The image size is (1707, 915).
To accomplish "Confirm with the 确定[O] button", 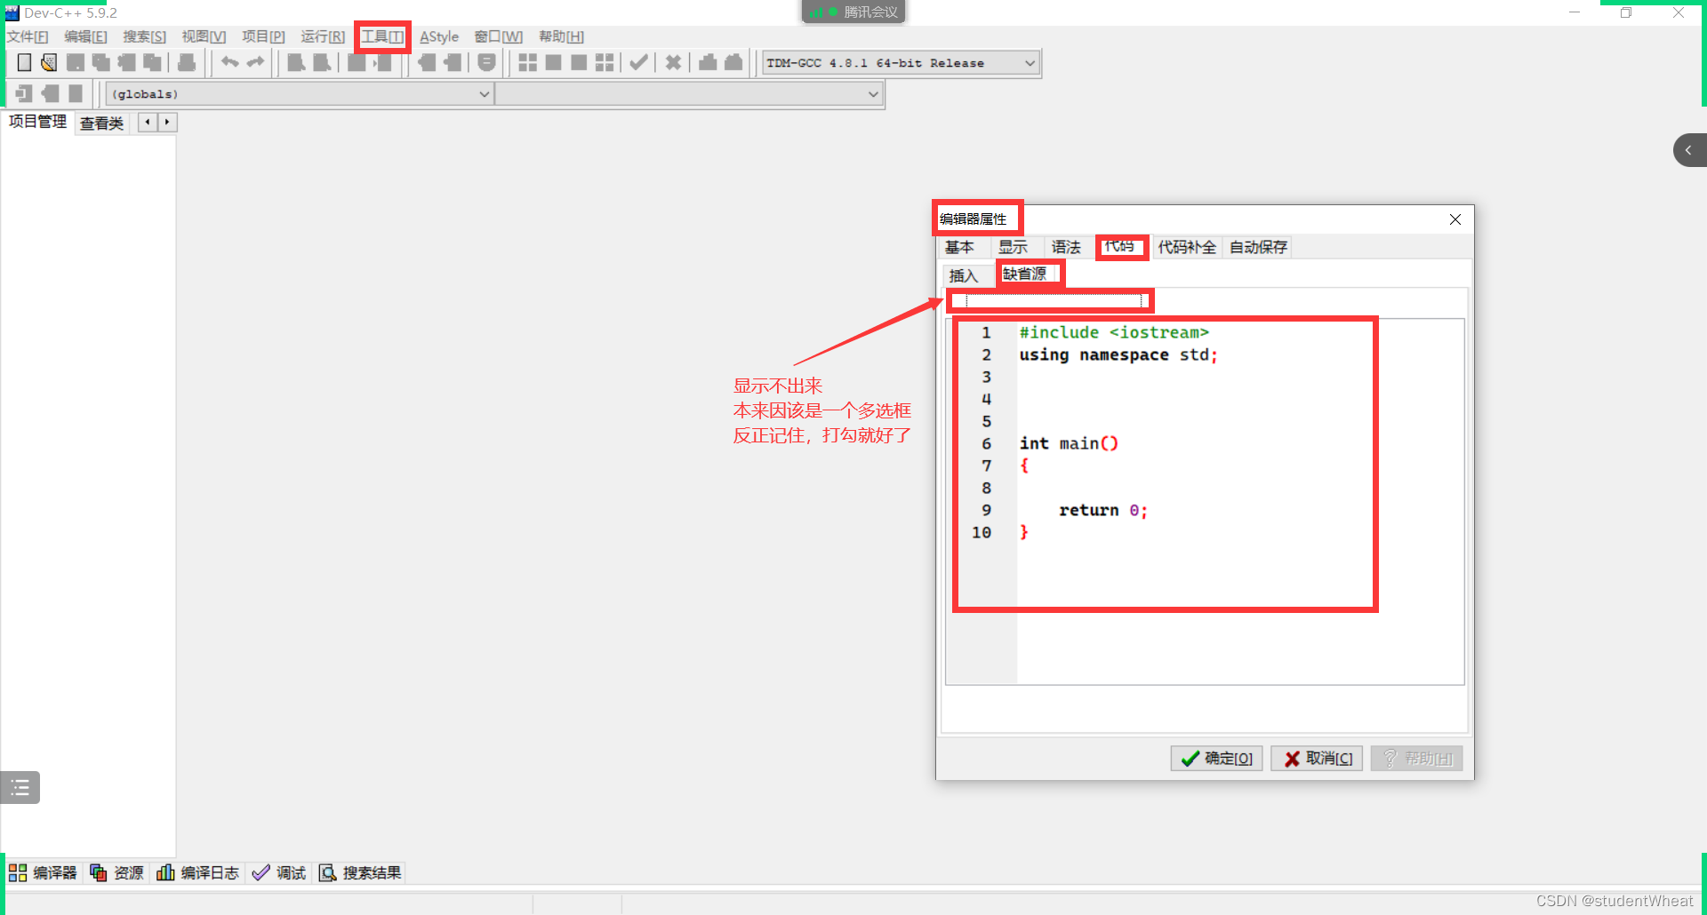I will pos(1216,759).
